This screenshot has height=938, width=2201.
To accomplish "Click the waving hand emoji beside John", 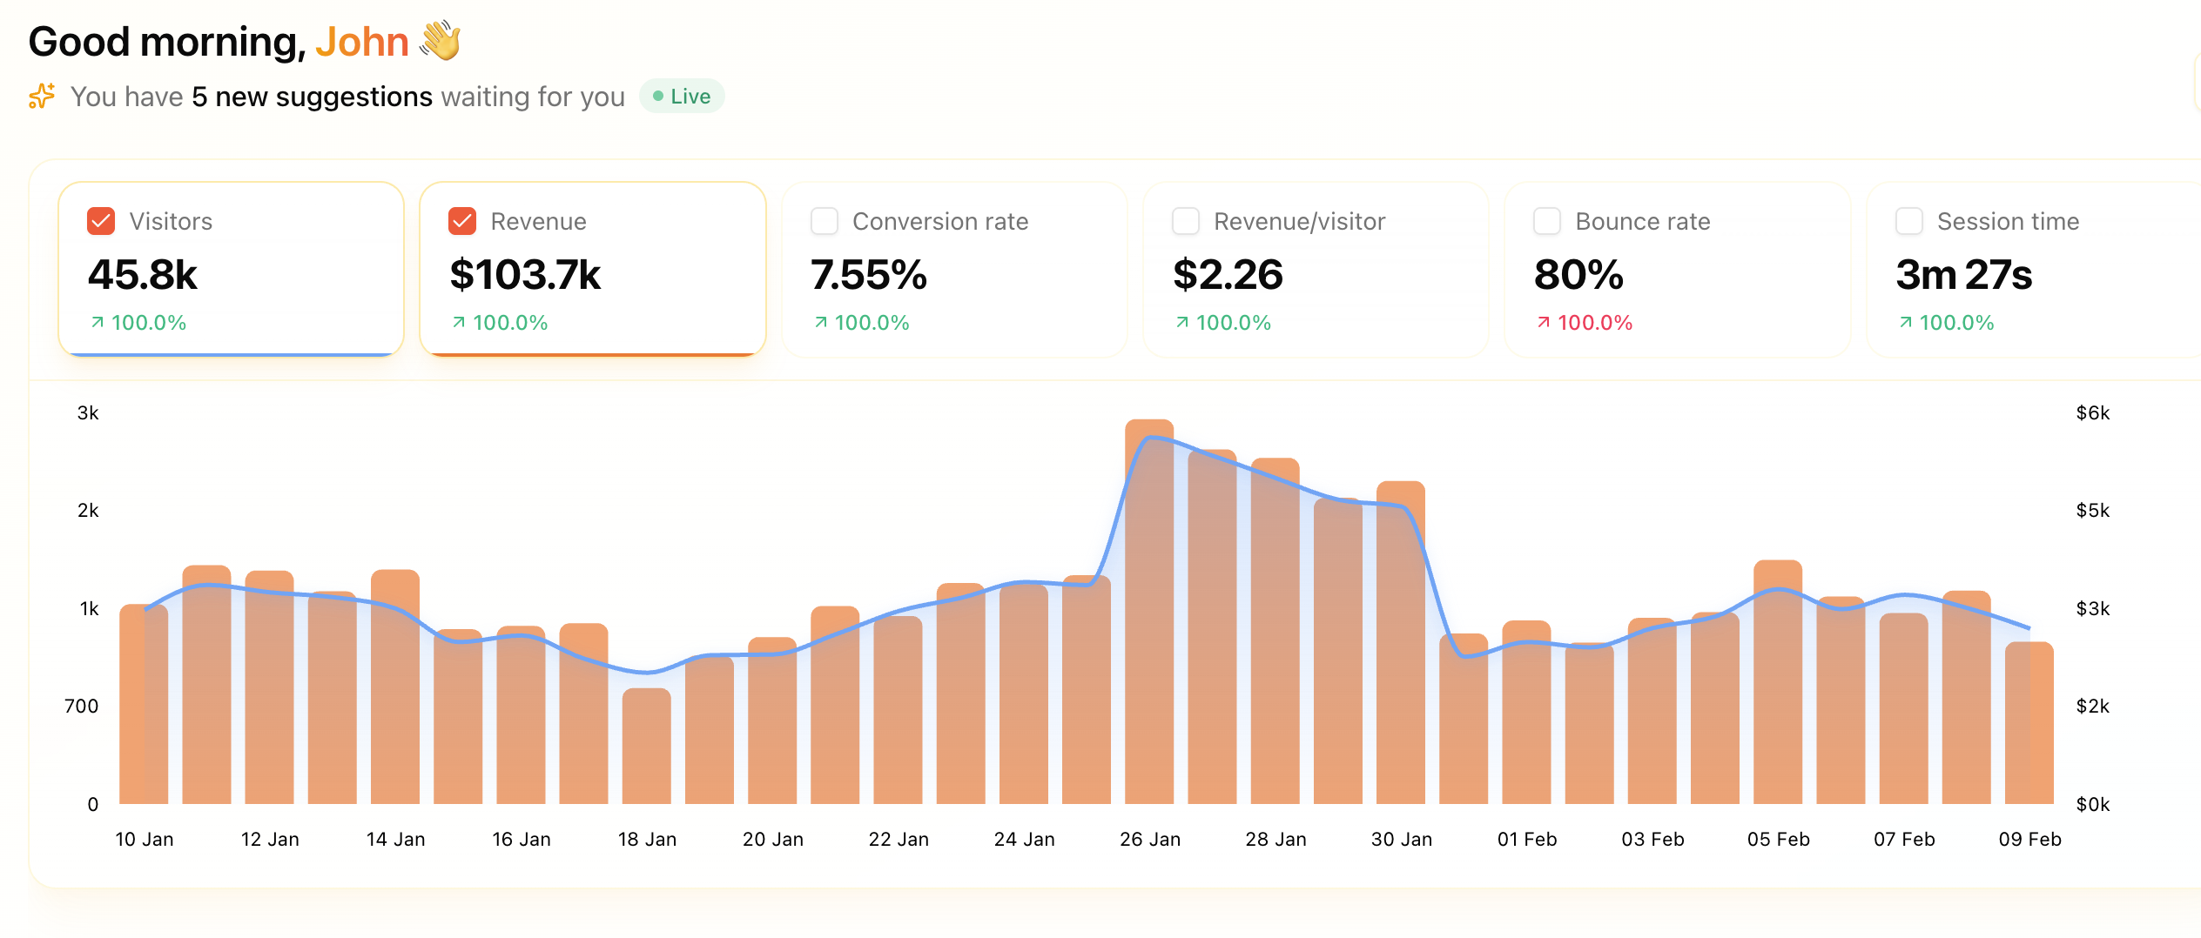I will (441, 40).
